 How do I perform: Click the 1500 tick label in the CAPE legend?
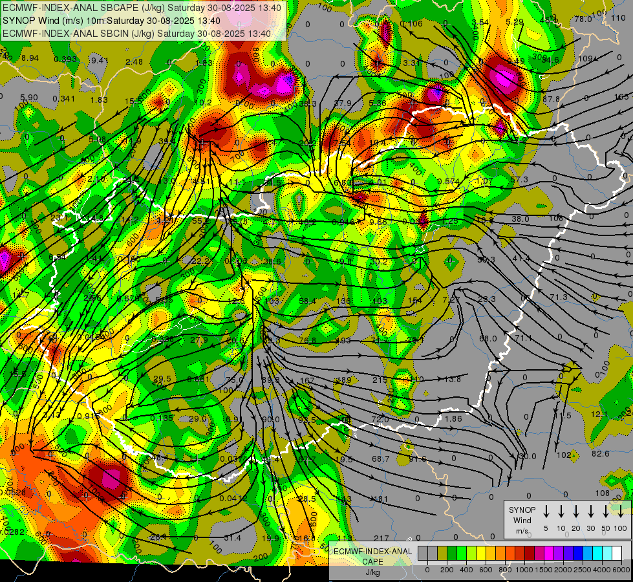pyautogui.click(x=544, y=570)
